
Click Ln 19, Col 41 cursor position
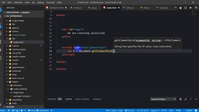coord(143,110)
